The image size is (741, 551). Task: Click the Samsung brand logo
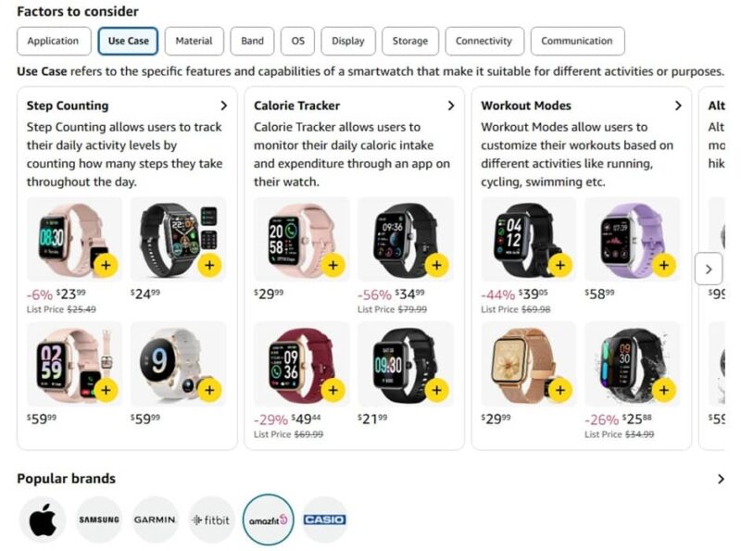point(98,520)
